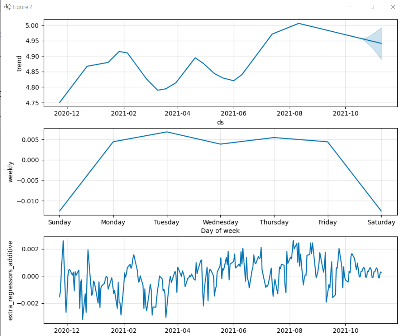Click 2020-12 under the regressors plot
Screen dimensions: 404x336
coord(67,330)
